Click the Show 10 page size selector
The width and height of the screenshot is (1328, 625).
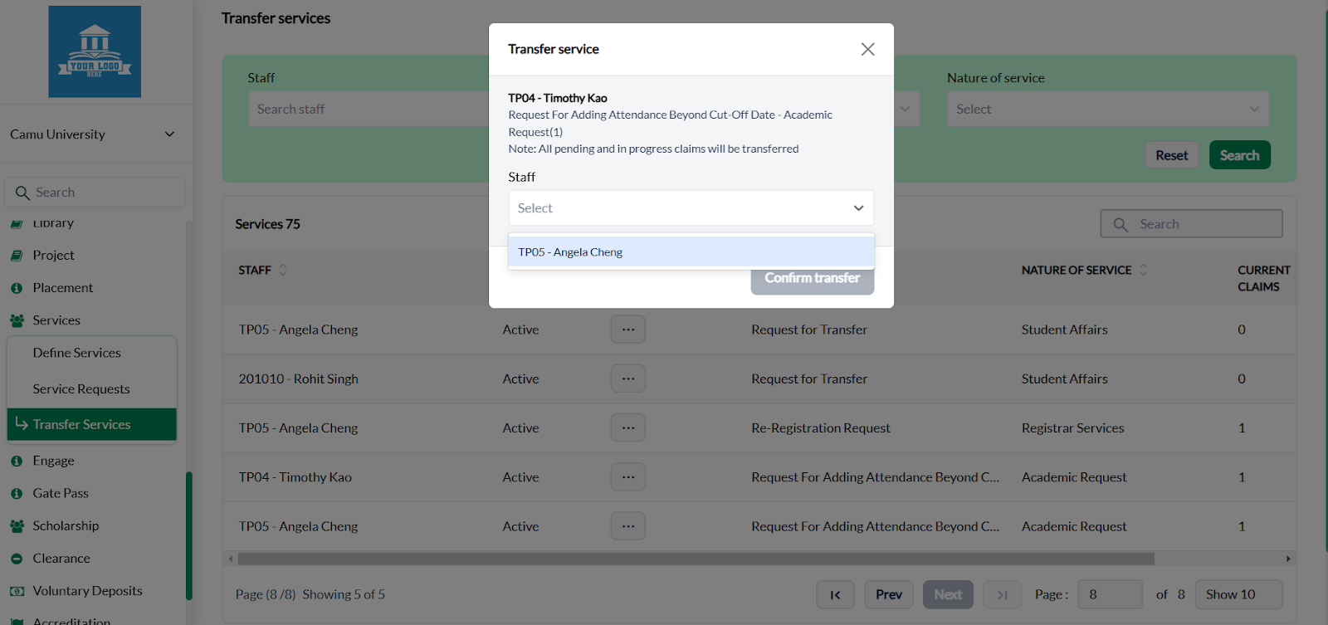(1238, 594)
